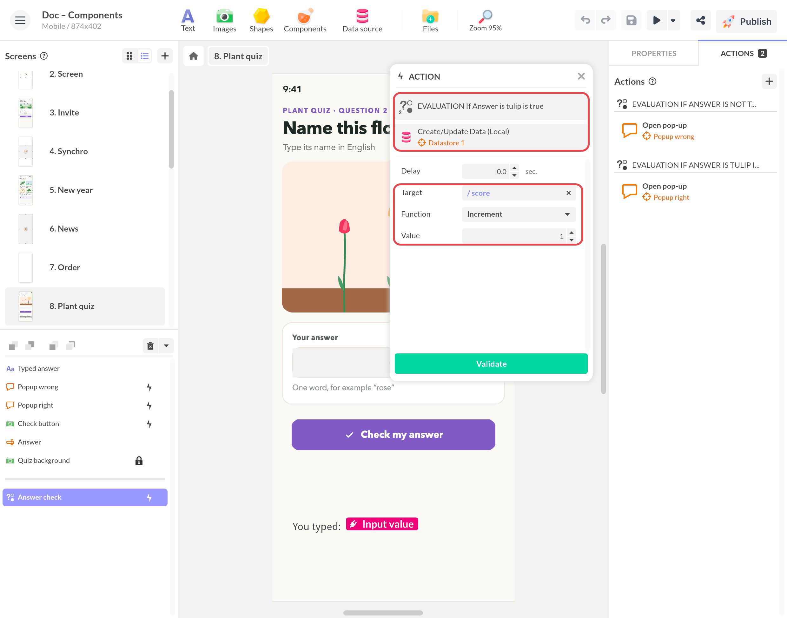Save the project with floppy icon
Image resolution: width=787 pixels, height=618 pixels.
[x=631, y=20]
